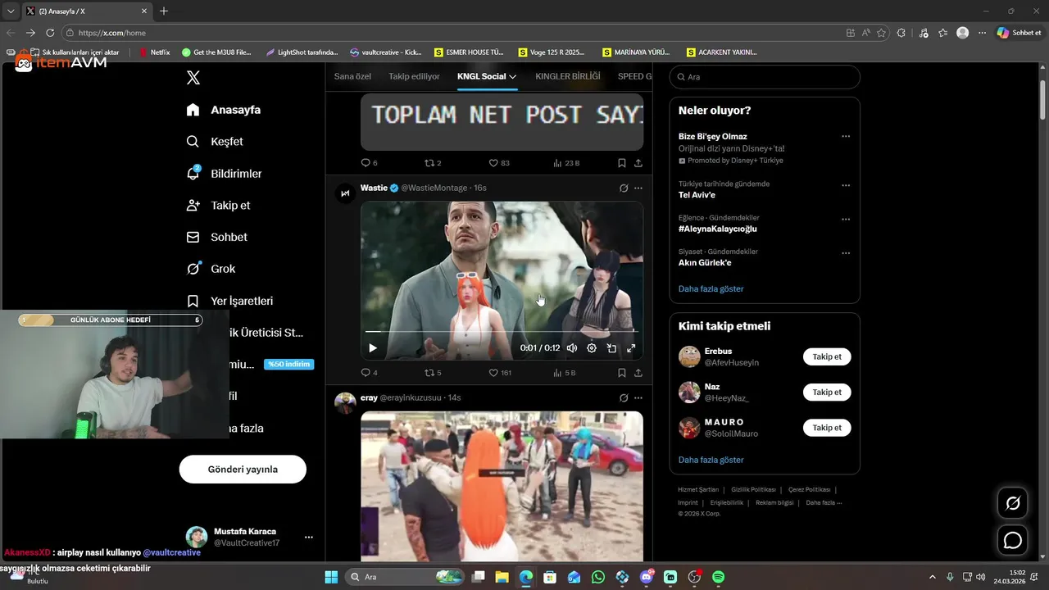Open Mustafa Karaca account menu dots

309,538
